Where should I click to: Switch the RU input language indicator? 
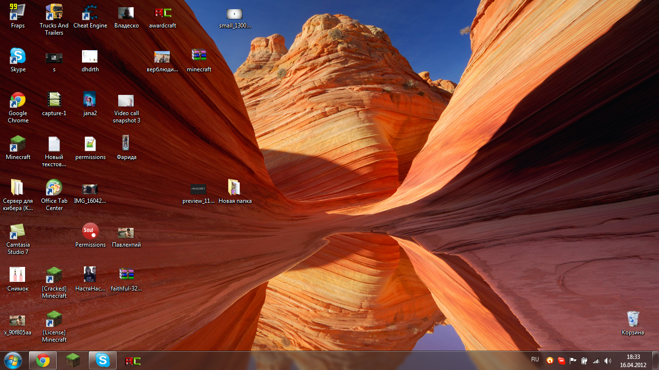point(535,359)
